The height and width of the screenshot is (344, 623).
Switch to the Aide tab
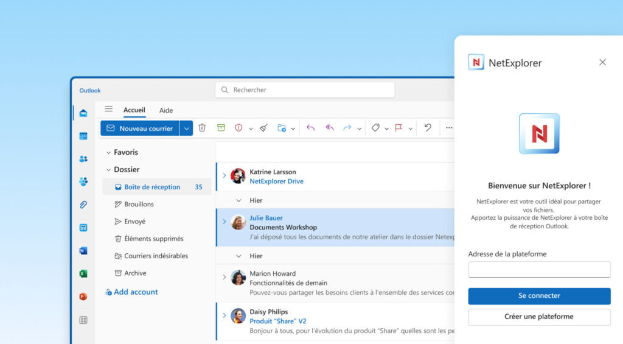tap(166, 111)
